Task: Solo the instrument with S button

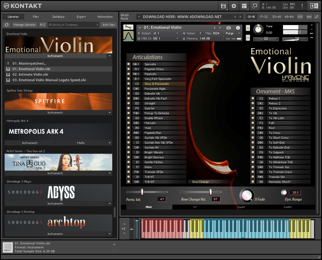Action: pos(248,28)
